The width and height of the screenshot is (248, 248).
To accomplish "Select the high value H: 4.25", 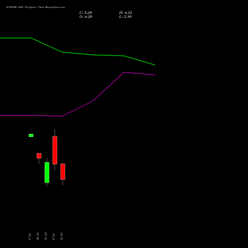I will pos(125,13).
